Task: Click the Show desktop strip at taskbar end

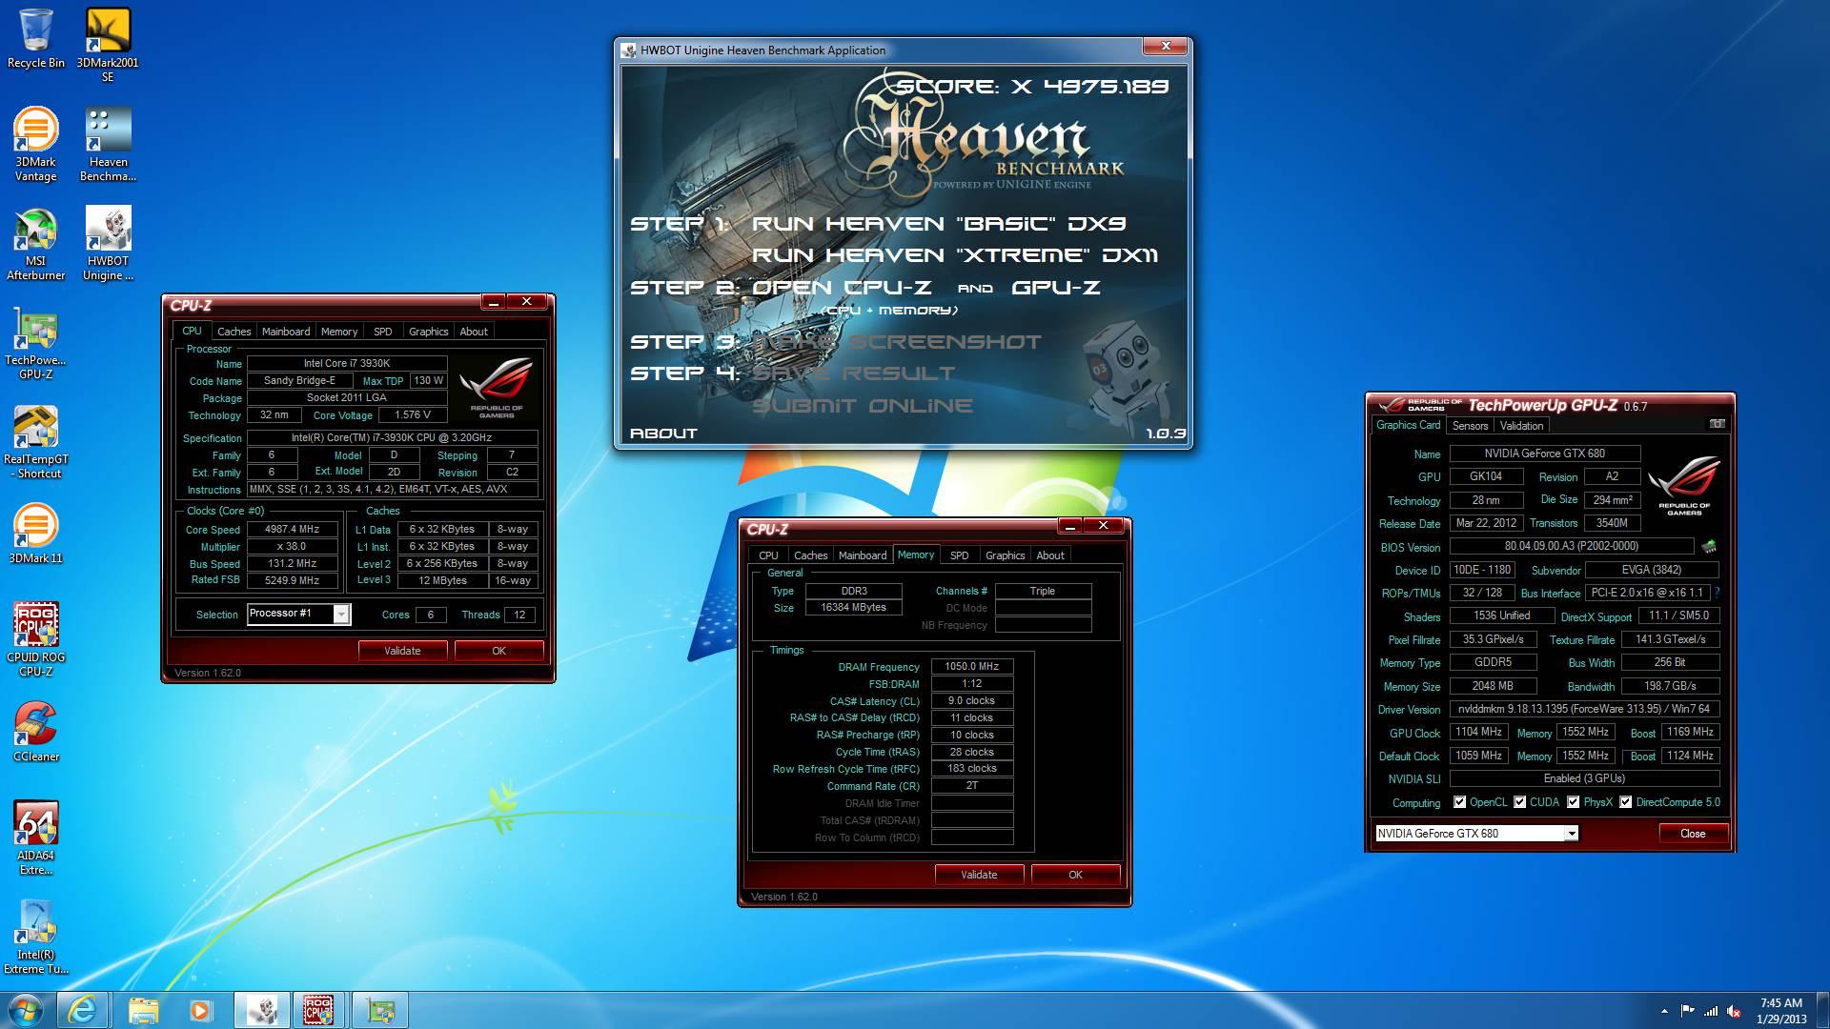Action: tap(1823, 1011)
